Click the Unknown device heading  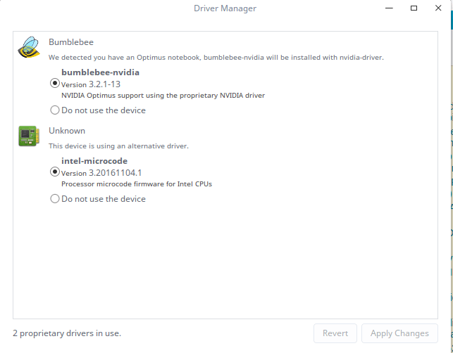click(67, 131)
